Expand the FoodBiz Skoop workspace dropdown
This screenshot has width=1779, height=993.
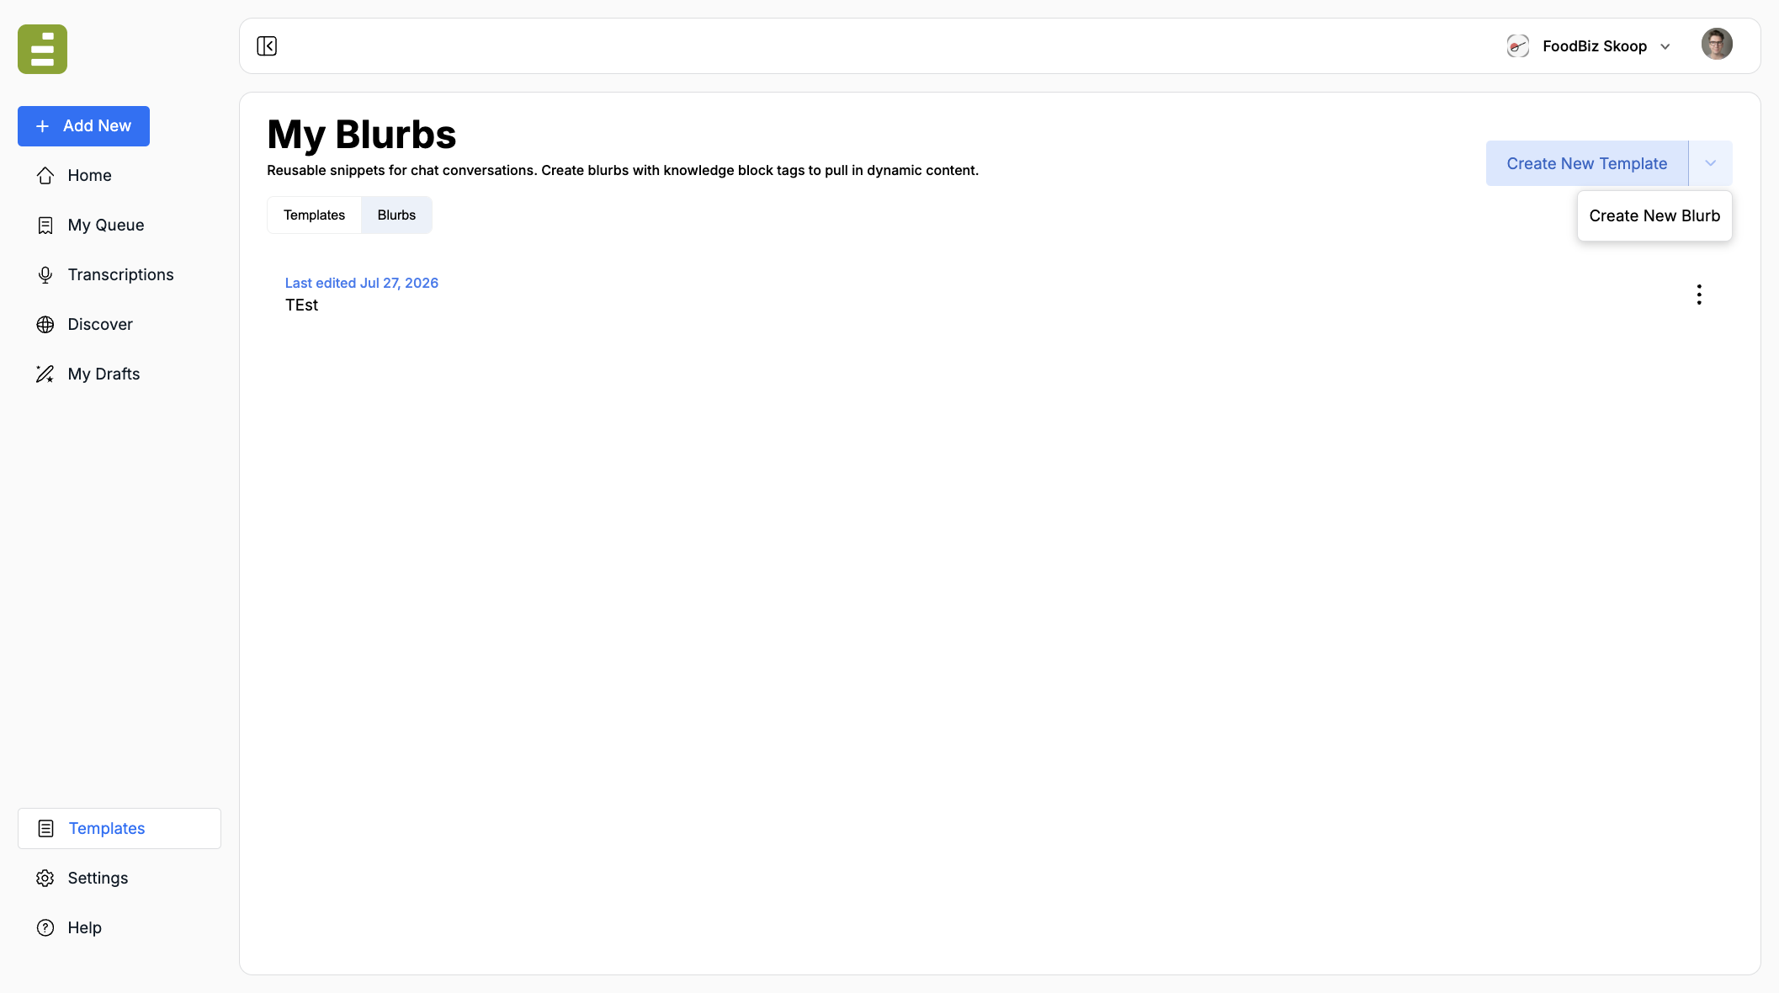coord(1665,46)
